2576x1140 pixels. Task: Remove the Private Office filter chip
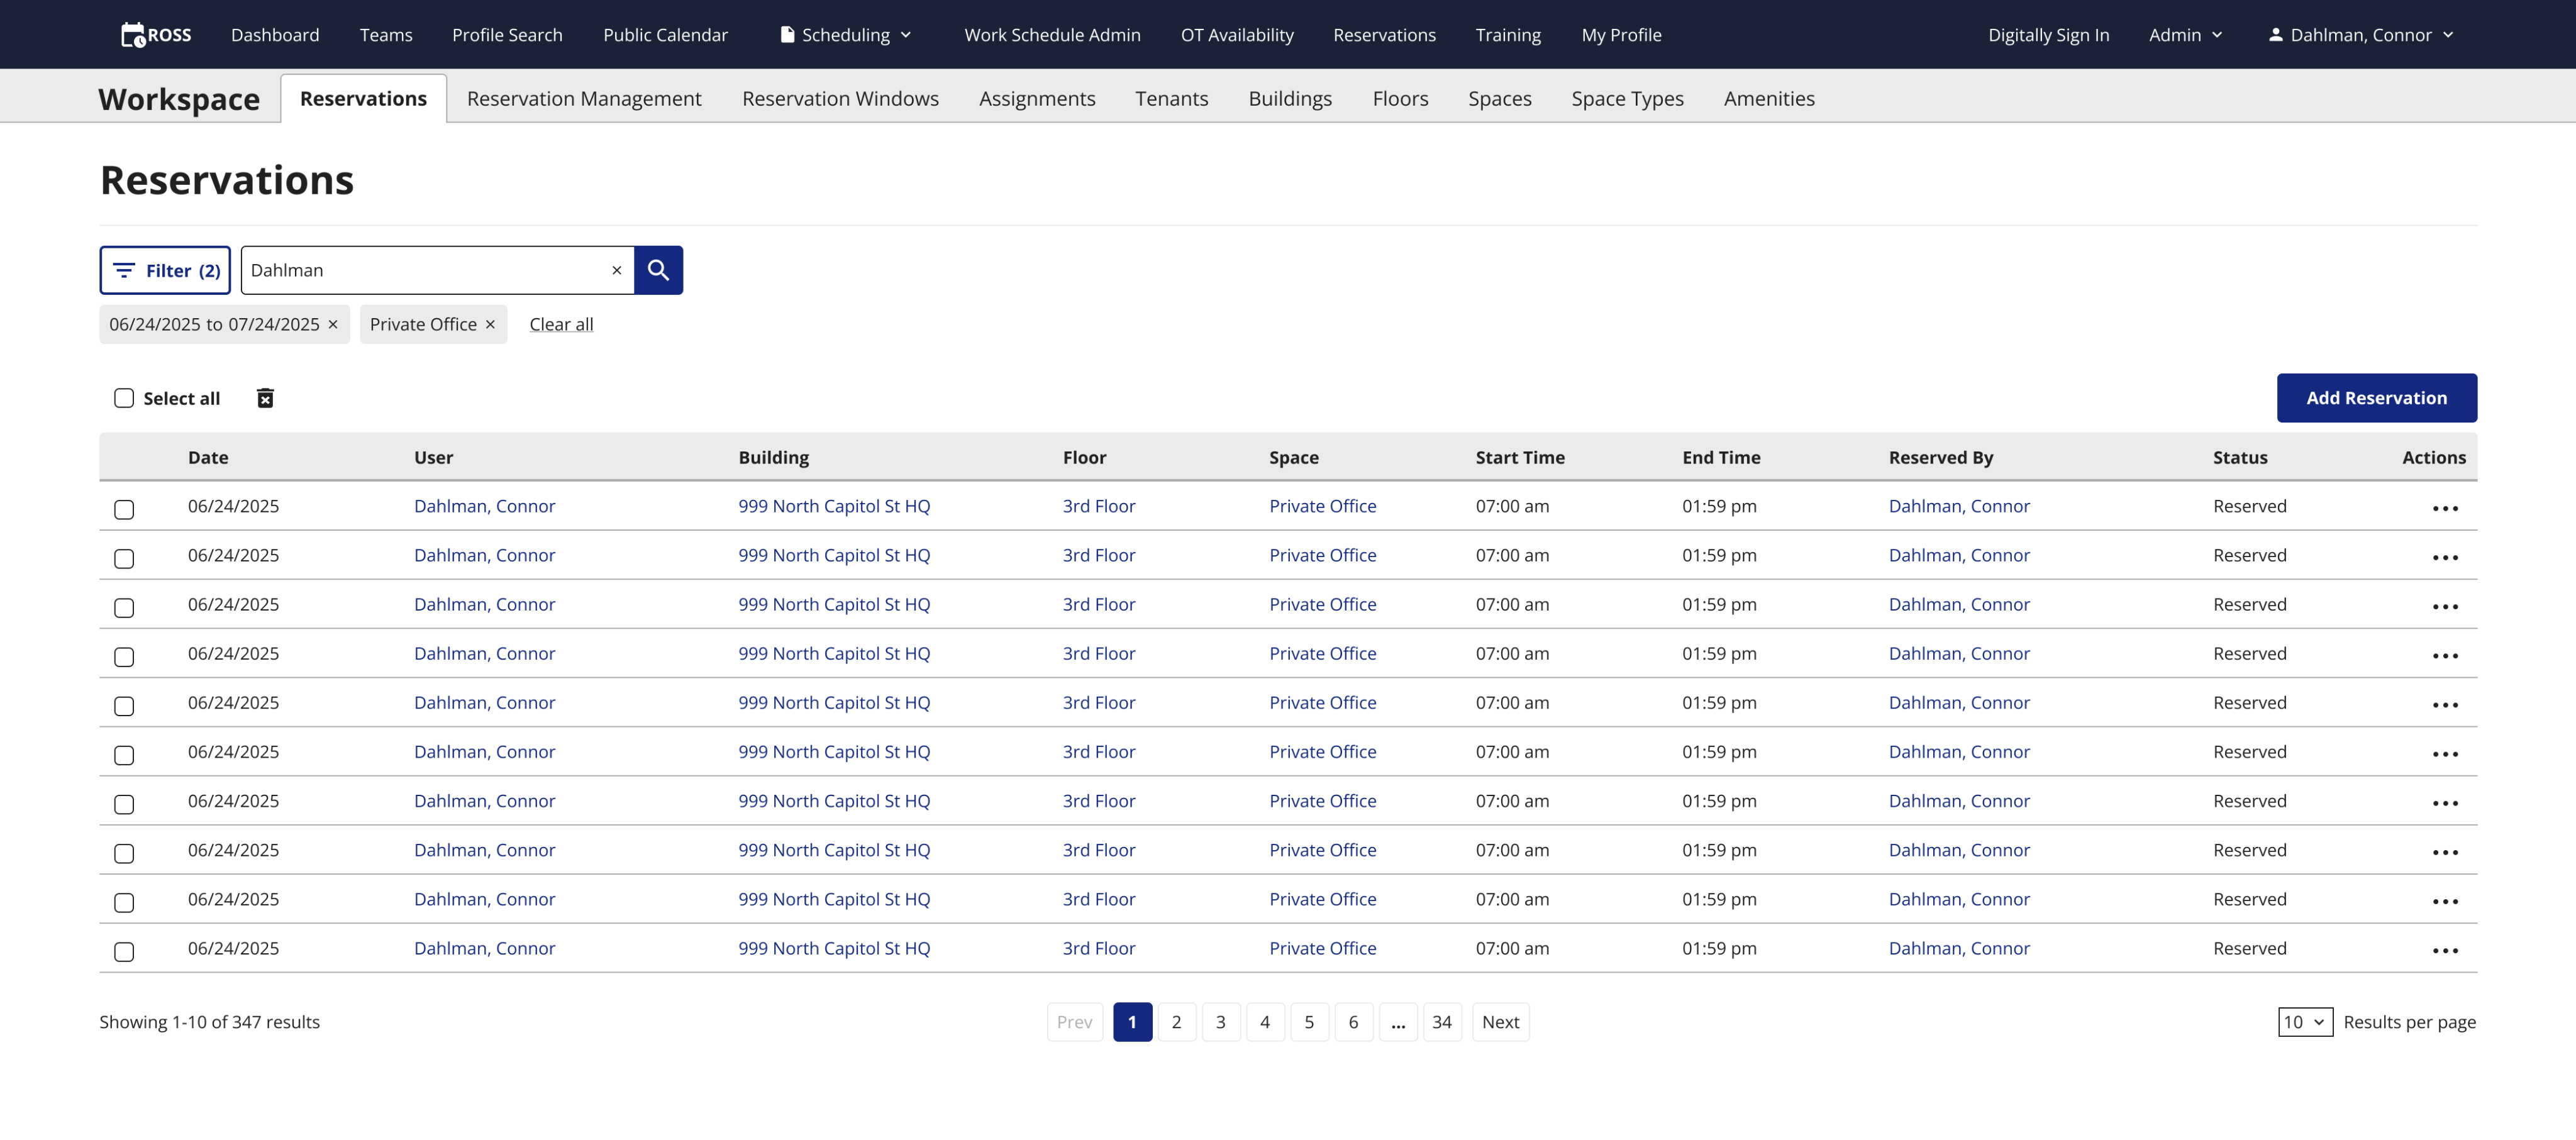click(x=490, y=324)
